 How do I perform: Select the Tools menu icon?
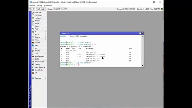coord(33,54)
